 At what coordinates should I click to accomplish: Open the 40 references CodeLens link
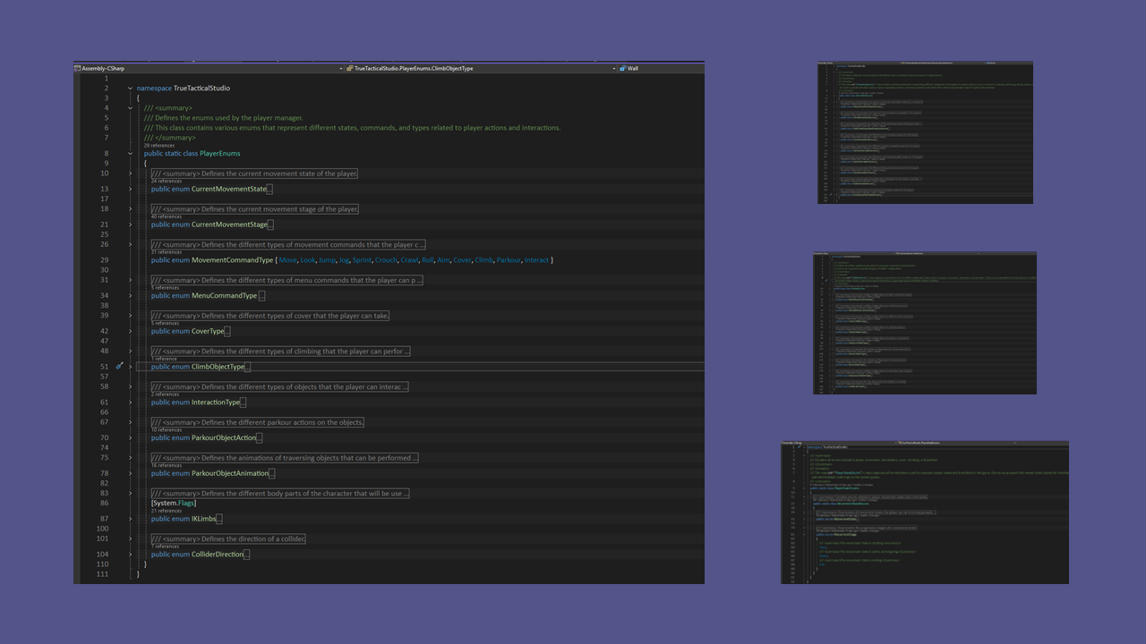pyautogui.click(x=167, y=216)
